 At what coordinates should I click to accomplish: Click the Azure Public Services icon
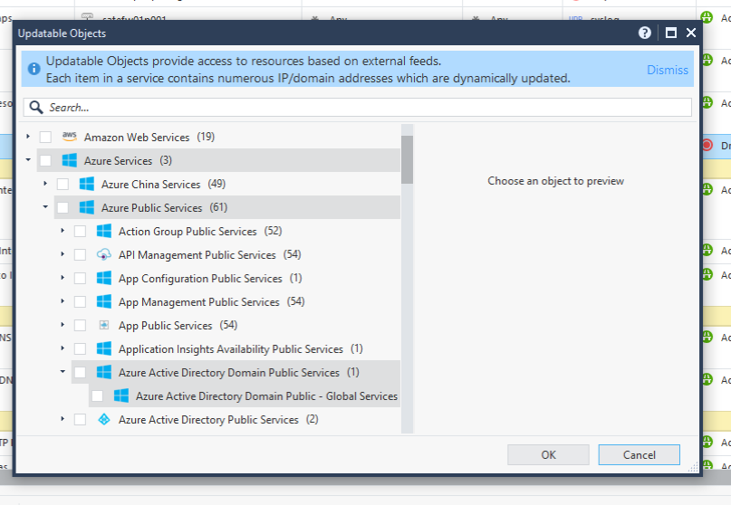pos(87,207)
